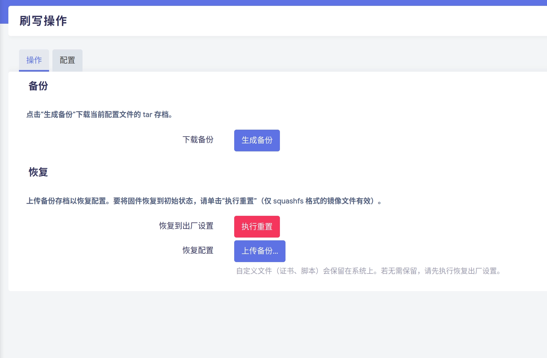Return to the 操作 tab view

pos(34,60)
